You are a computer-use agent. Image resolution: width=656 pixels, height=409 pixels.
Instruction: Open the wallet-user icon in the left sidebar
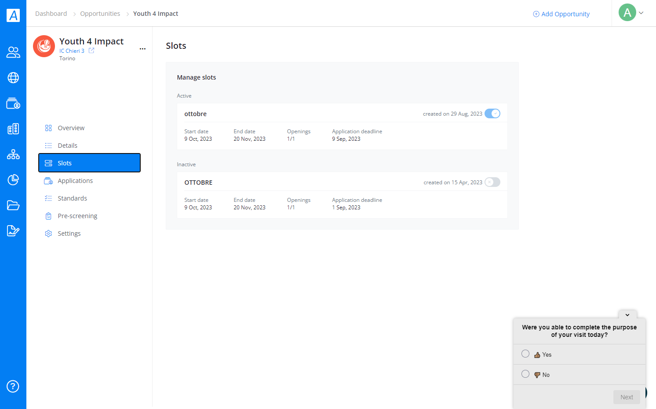13,103
